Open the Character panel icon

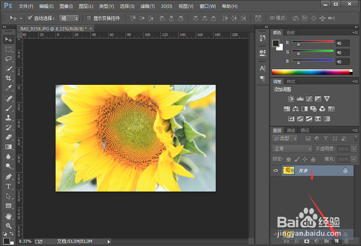pyautogui.click(x=262, y=68)
